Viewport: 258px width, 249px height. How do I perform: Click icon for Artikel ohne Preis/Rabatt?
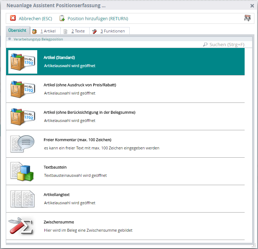tap(23, 89)
